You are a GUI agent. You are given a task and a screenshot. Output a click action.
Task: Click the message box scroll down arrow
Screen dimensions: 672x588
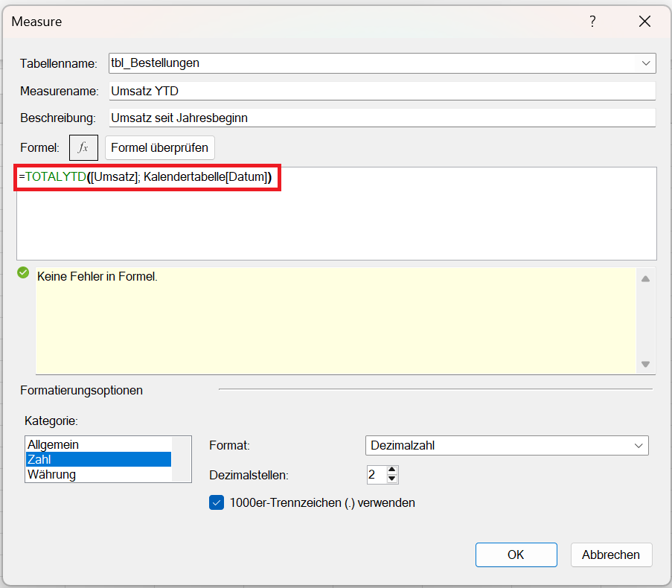[x=645, y=364]
